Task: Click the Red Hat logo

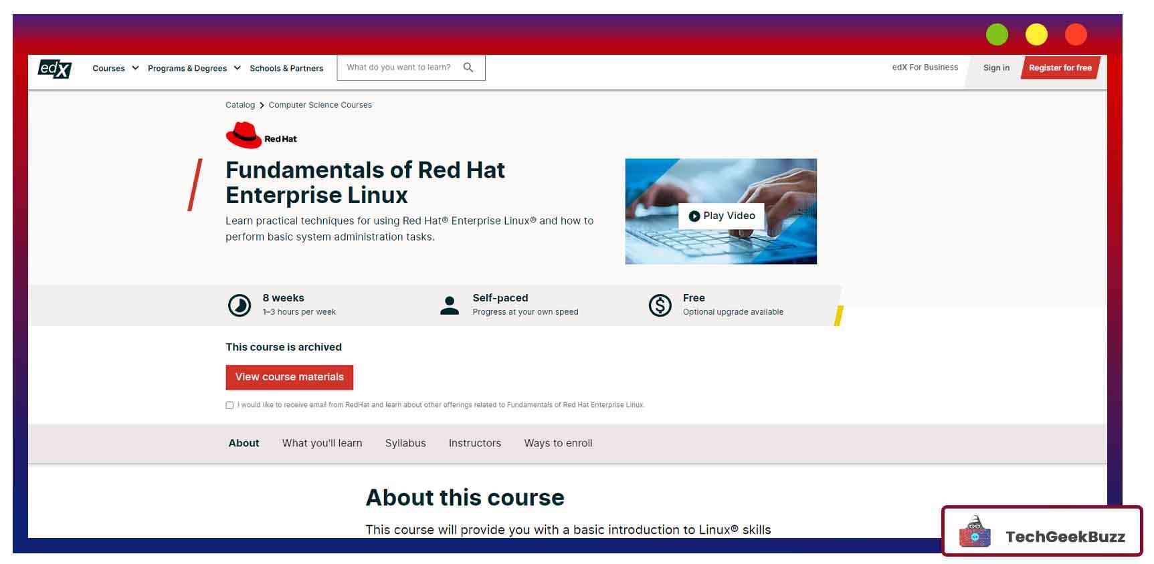Action: point(261,136)
